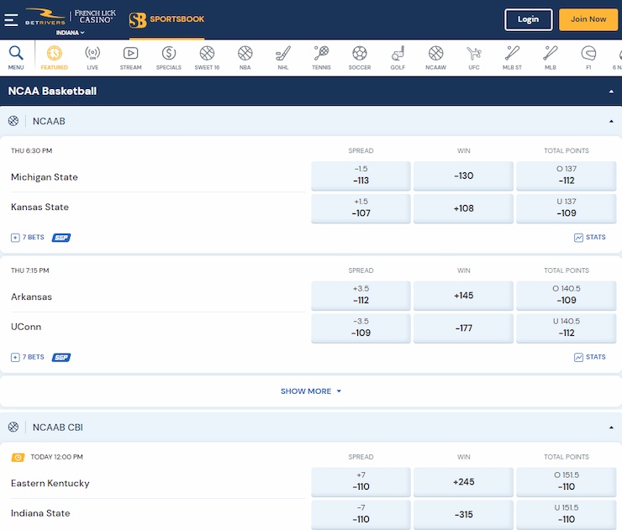
Task: Click the NCAAB CBI basketball league icon
Action: pos(13,427)
